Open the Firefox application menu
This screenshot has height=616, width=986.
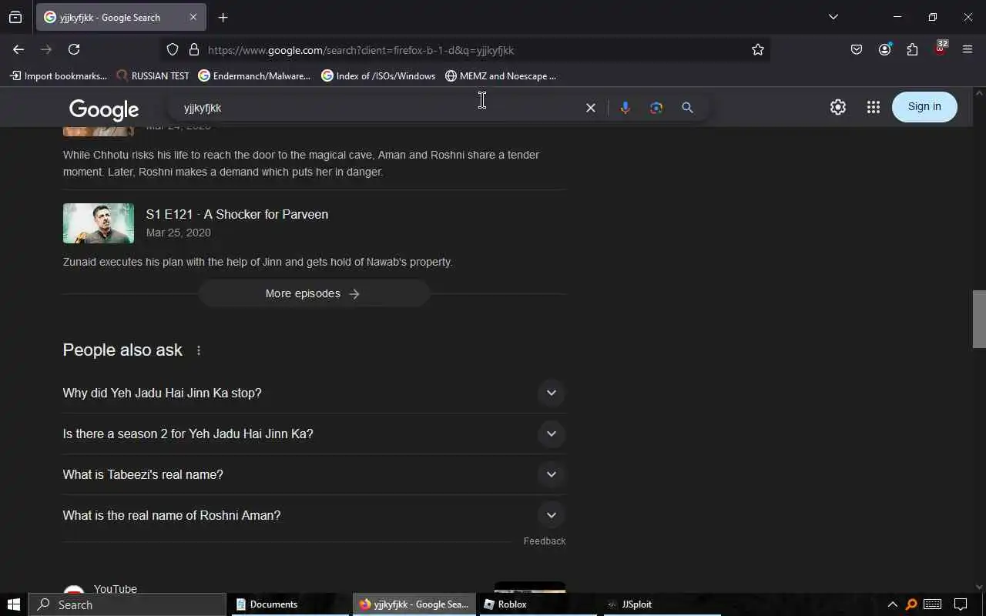click(x=968, y=49)
